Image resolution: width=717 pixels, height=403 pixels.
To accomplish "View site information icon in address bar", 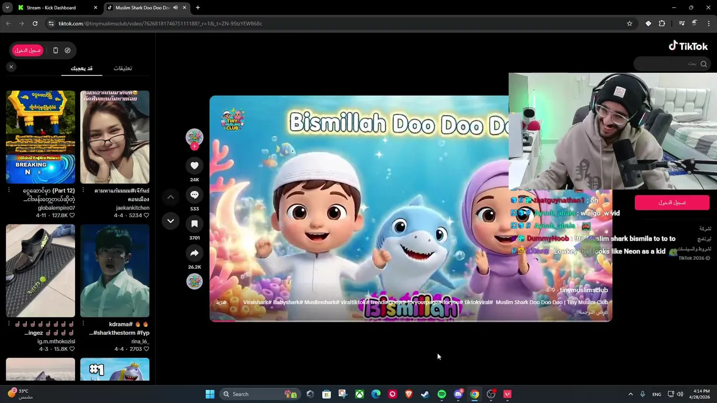I will pos(51,24).
